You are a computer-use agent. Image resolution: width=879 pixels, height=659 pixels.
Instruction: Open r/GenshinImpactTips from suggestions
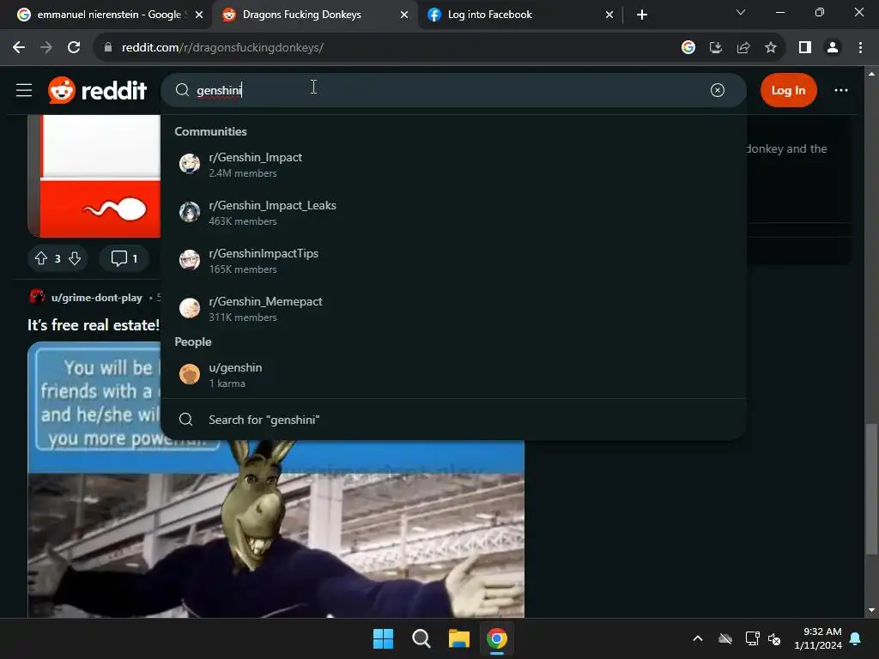tap(453, 261)
